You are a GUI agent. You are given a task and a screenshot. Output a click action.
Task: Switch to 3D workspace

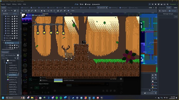tap(81, 4)
